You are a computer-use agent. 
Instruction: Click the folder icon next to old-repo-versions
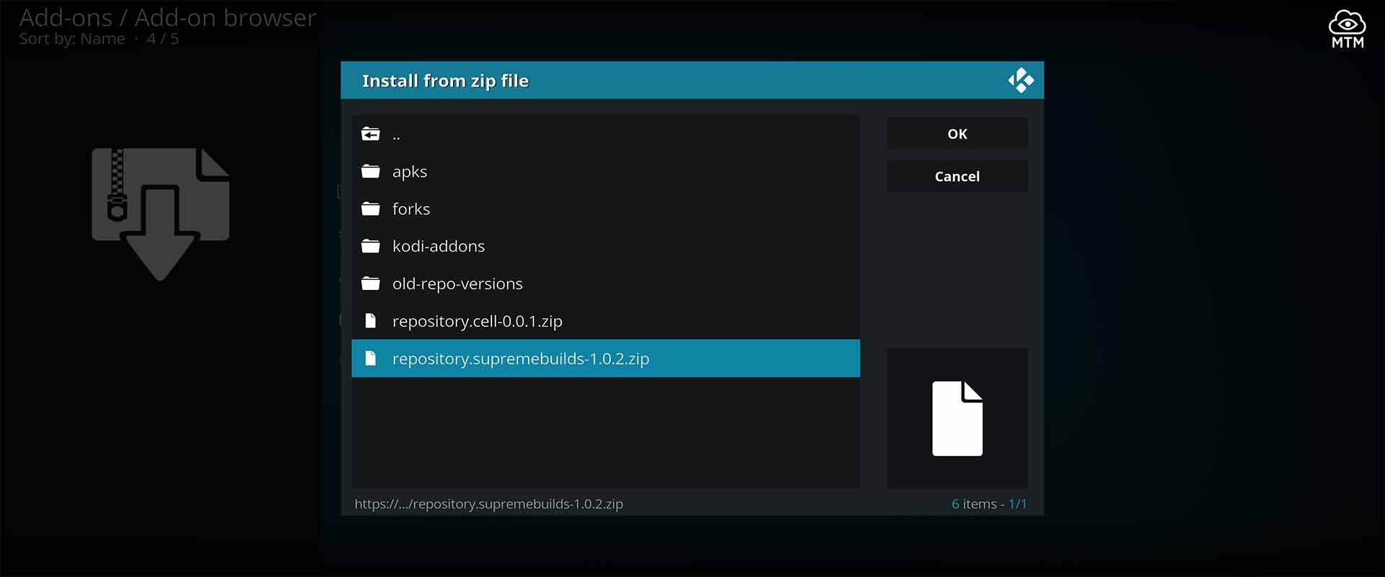point(371,284)
